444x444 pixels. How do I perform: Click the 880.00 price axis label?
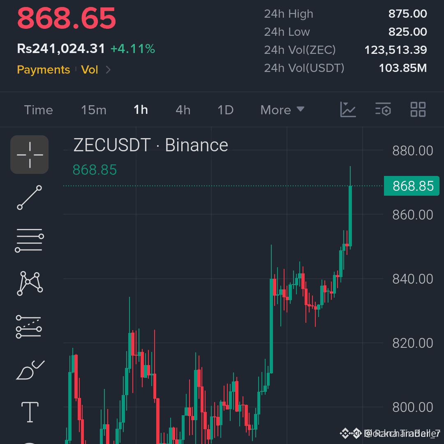[x=413, y=150]
